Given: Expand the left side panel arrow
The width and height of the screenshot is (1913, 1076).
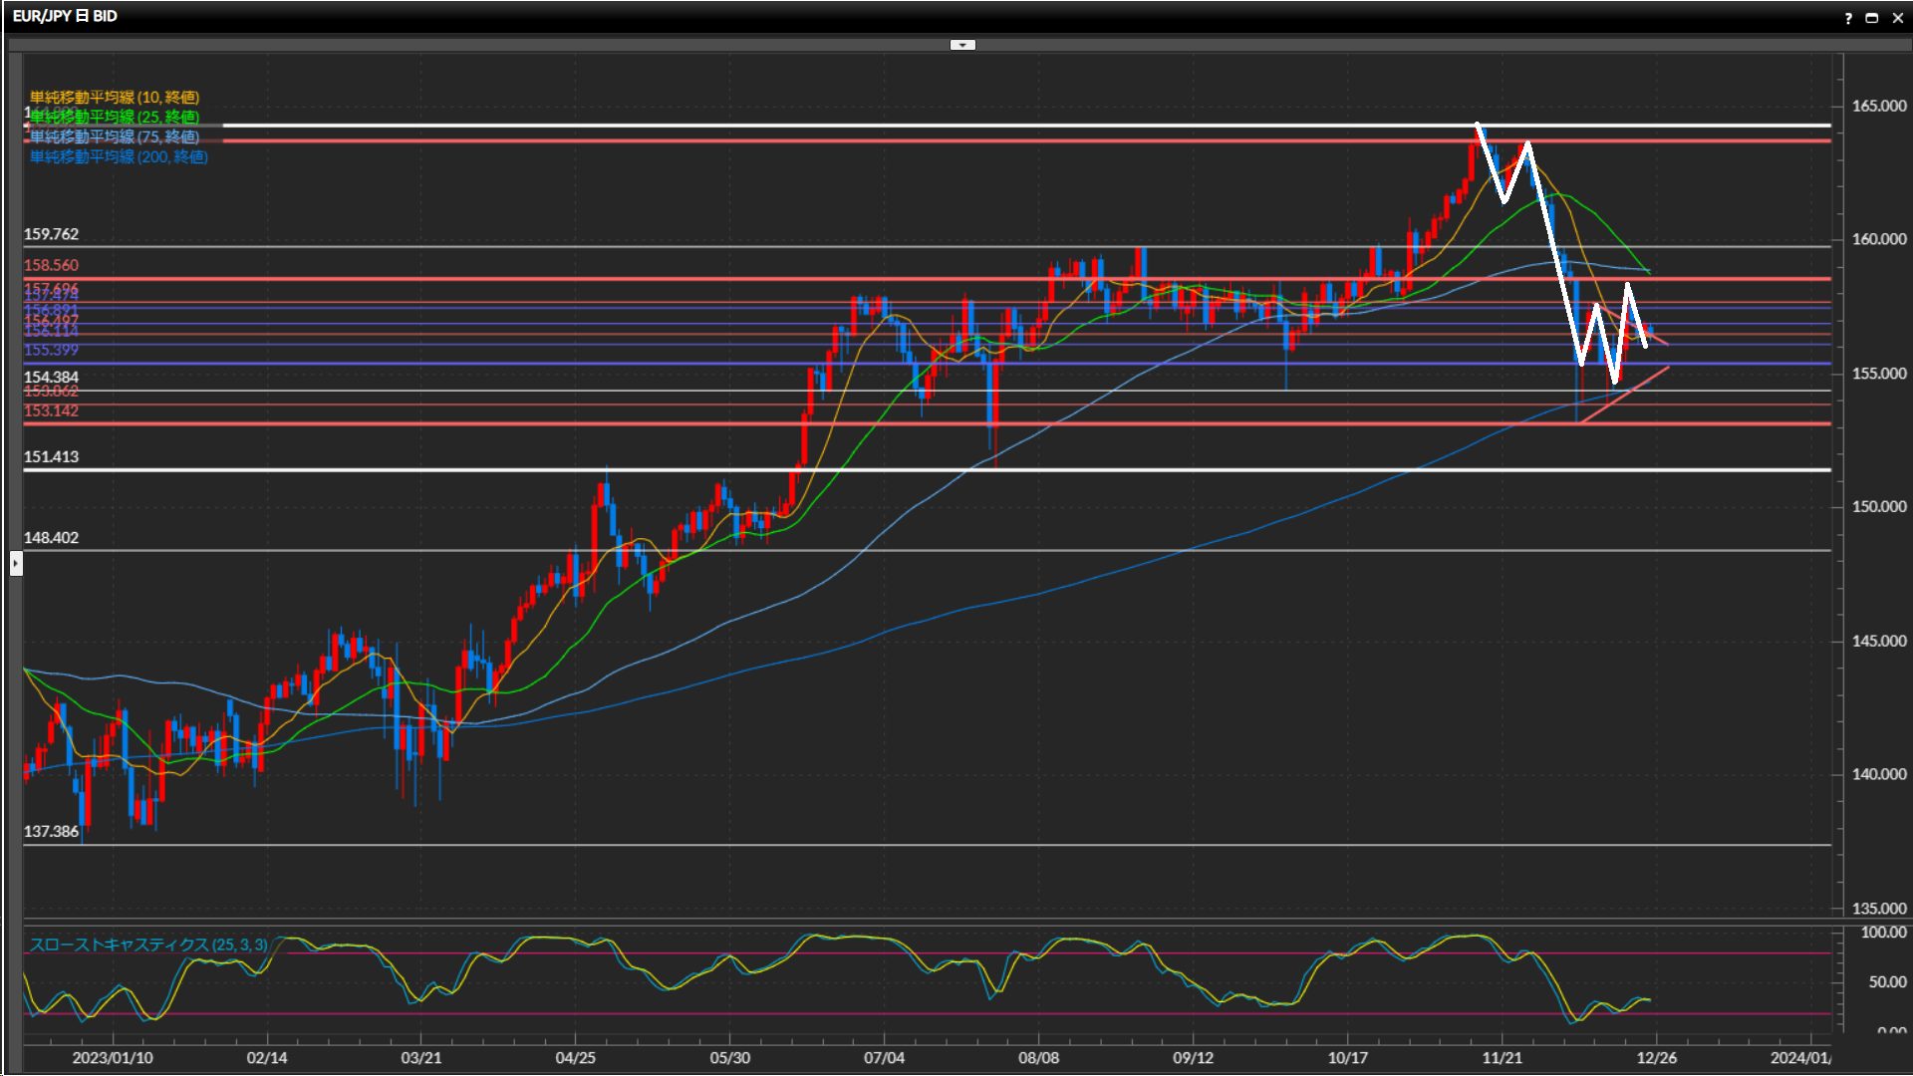Looking at the screenshot, I should [16, 564].
